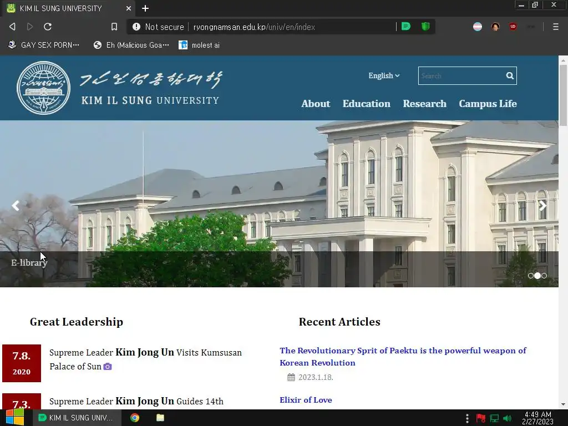Image resolution: width=568 pixels, height=426 pixels.
Task: Click the 7.8. 2020 date badge
Action: coord(22,363)
